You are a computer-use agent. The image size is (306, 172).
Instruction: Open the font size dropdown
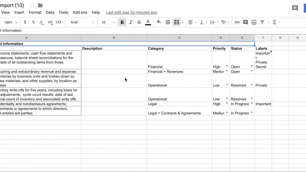108,22
